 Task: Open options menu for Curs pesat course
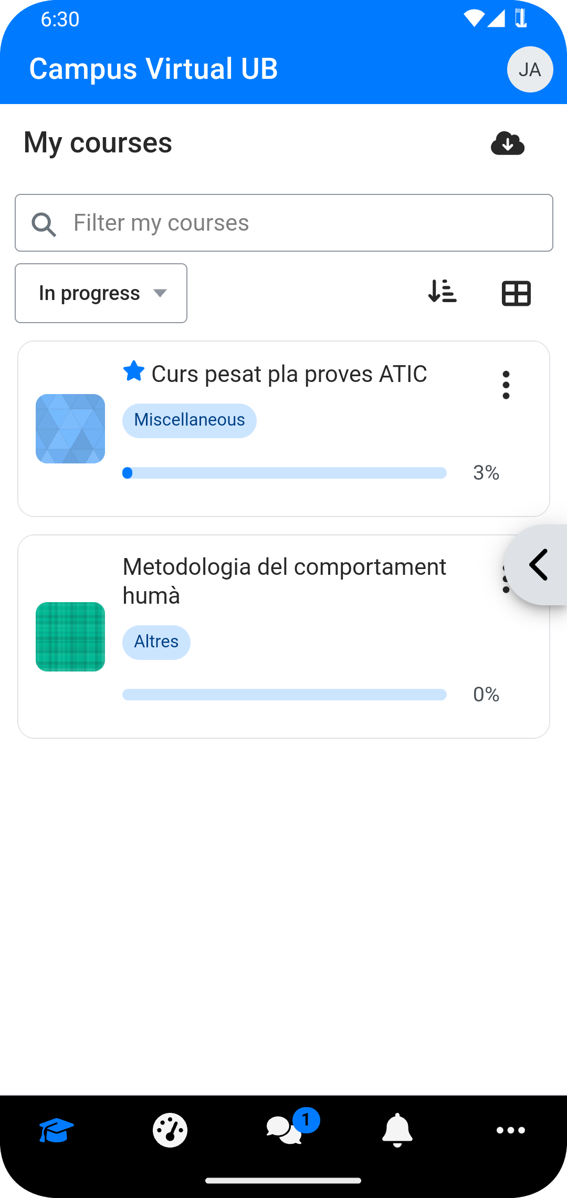(506, 385)
